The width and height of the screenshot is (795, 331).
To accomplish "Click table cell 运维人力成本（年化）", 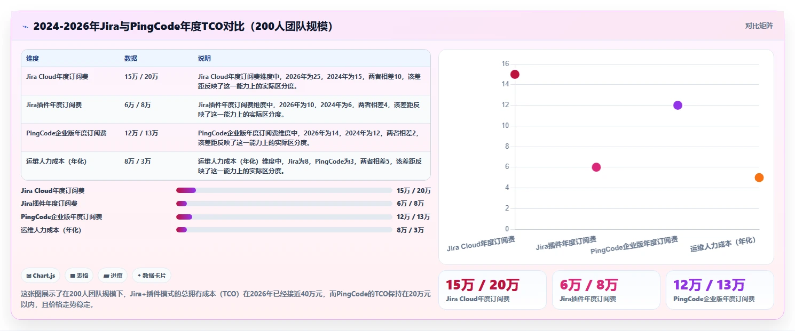I will pyautogui.click(x=56, y=162).
